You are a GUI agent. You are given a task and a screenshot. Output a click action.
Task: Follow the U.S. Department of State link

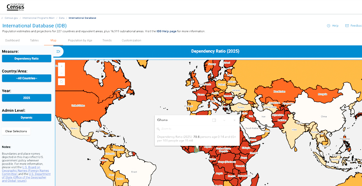26,178
